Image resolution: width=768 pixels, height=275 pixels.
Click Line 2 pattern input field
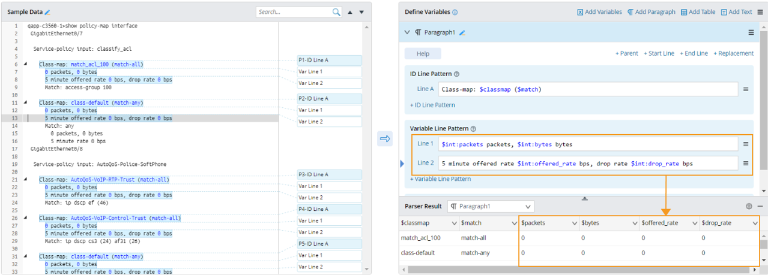coord(587,163)
